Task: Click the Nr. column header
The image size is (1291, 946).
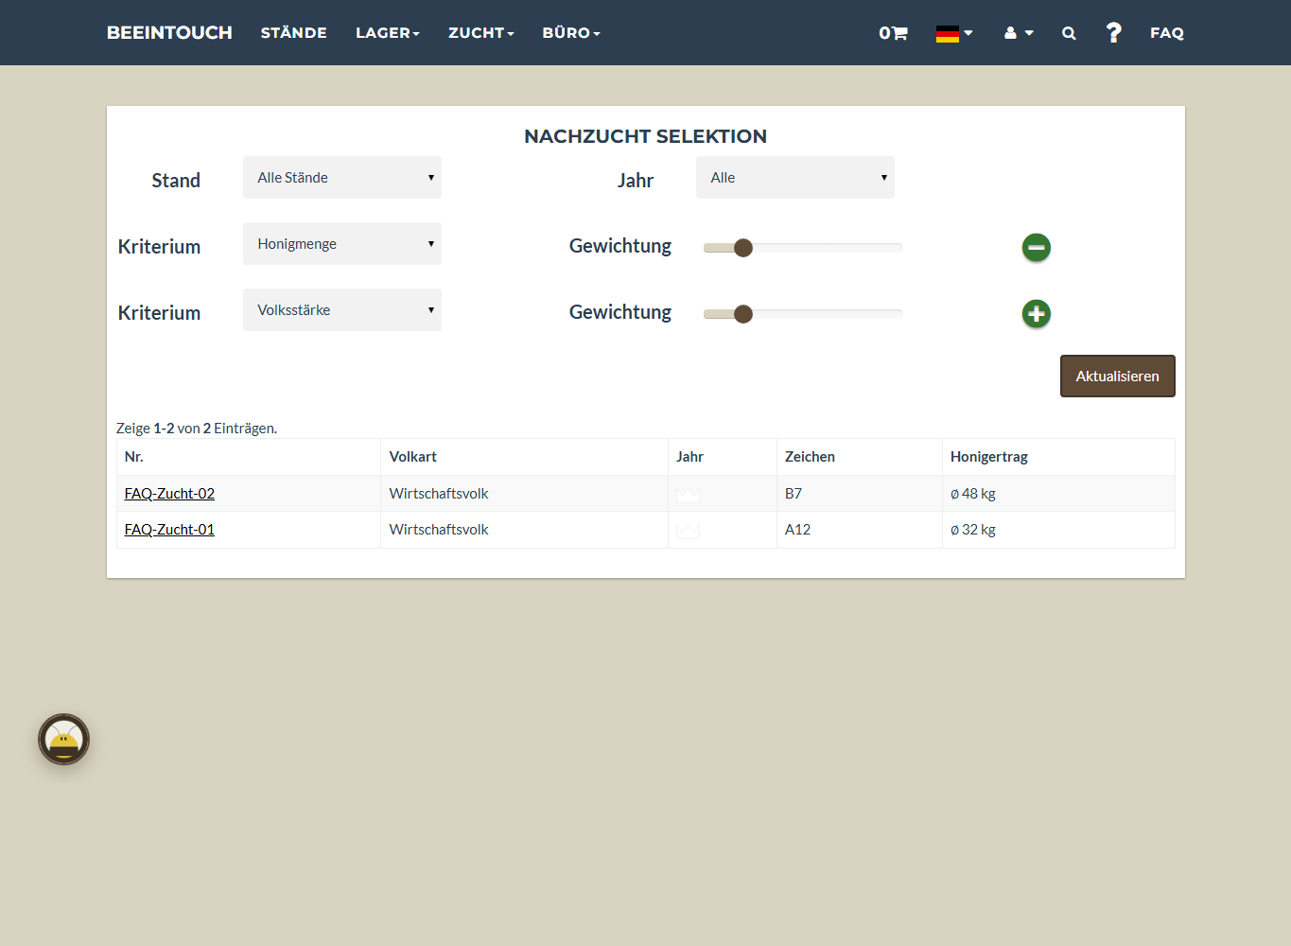Action: 134,457
